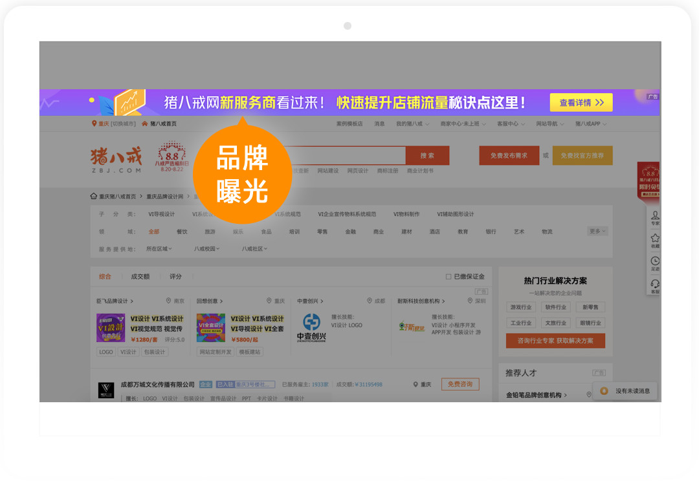Click the 网站定制开发 tag under 回想创意
This screenshot has height=485, width=699.
point(216,352)
